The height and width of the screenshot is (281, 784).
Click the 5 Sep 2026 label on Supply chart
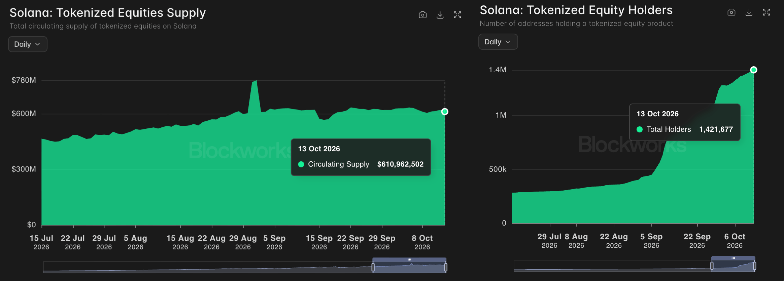pyautogui.click(x=274, y=242)
